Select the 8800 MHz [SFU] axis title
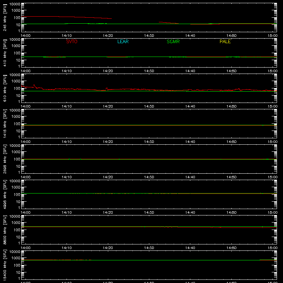Viewport: 283px width, 283px height. tap(5, 230)
